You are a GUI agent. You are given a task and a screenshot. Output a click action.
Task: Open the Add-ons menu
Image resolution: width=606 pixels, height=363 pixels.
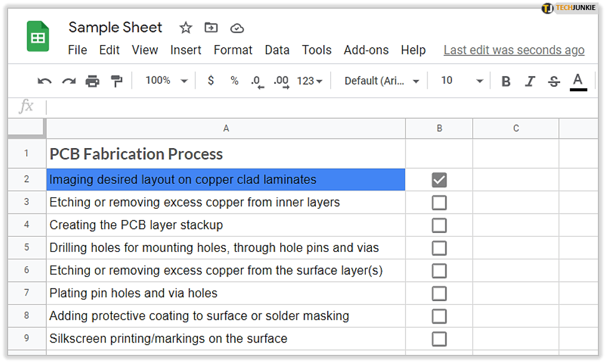pos(366,50)
